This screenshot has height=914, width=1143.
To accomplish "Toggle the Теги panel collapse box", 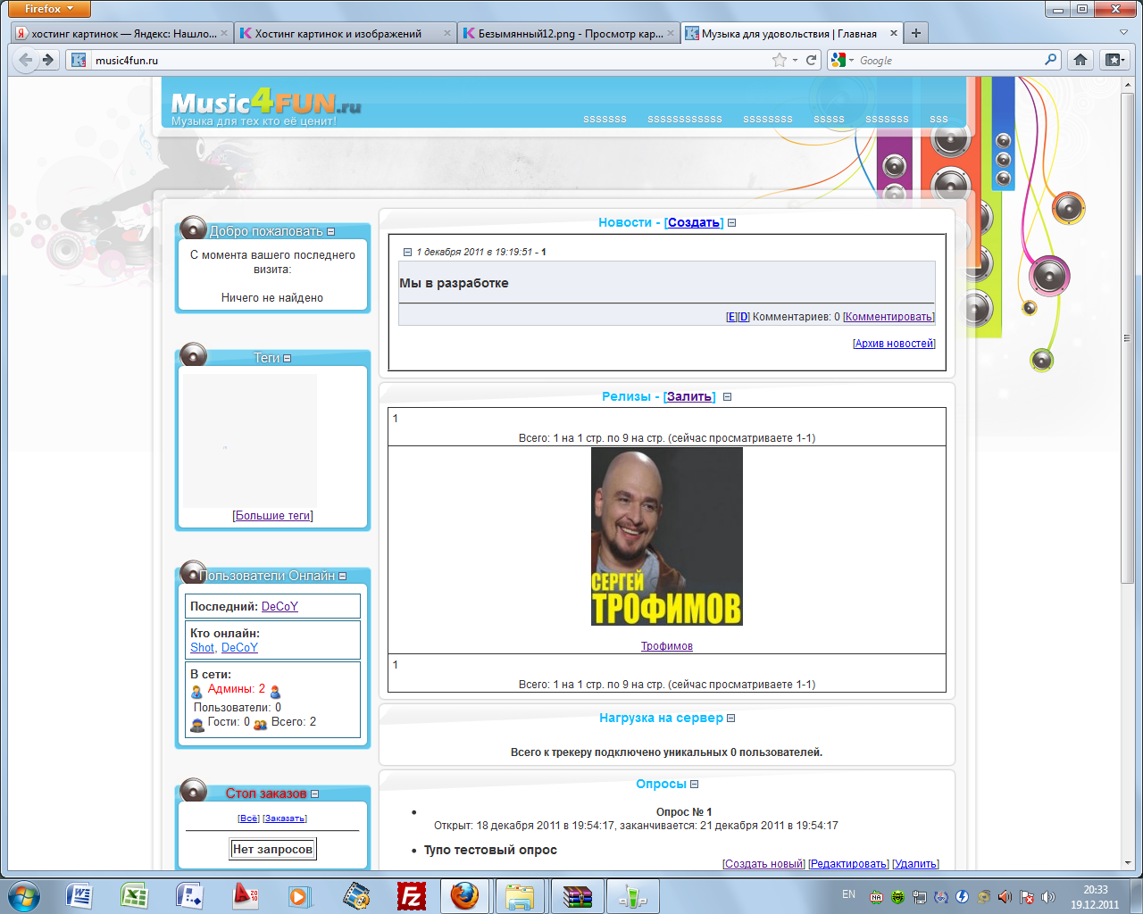I will click(x=287, y=359).
